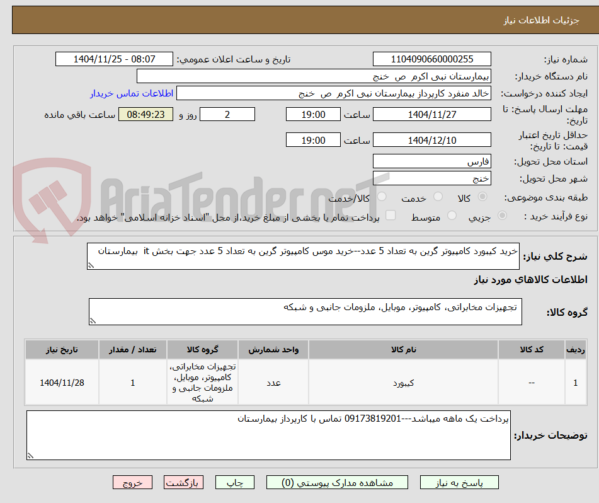This screenshot has width=599, height=503.
Task: Click the اطلاعات کالاهای مورد نیاز heading
Action: point(530,280)
